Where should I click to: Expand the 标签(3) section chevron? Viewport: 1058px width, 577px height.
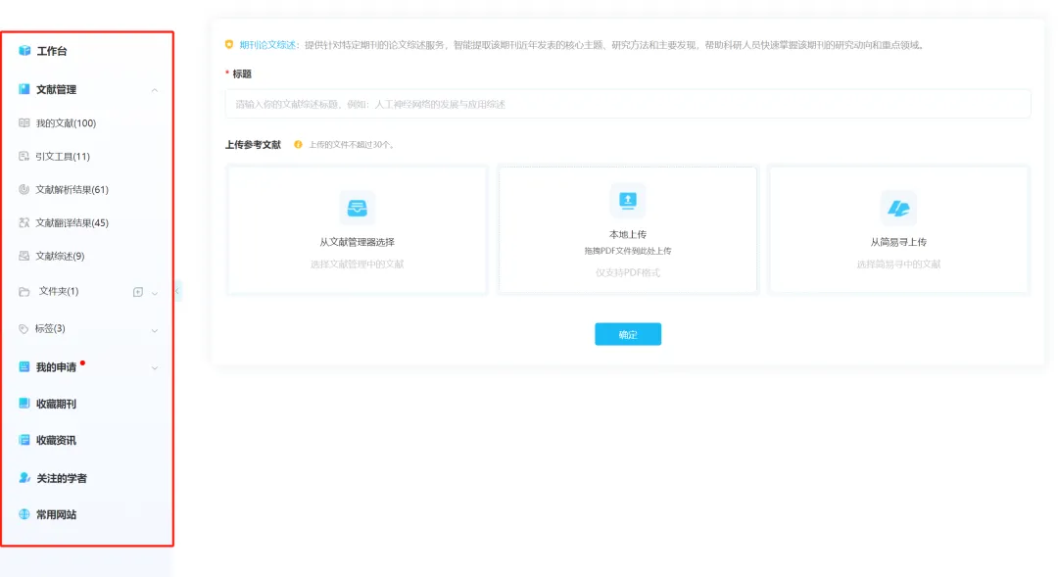[155, 330]
